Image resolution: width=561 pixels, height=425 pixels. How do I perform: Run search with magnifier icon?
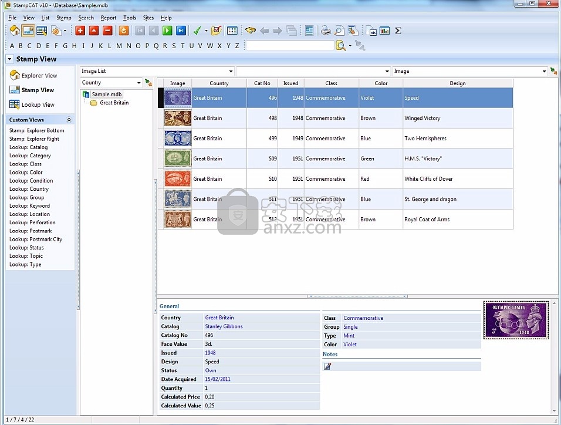[x=340, y=45]
